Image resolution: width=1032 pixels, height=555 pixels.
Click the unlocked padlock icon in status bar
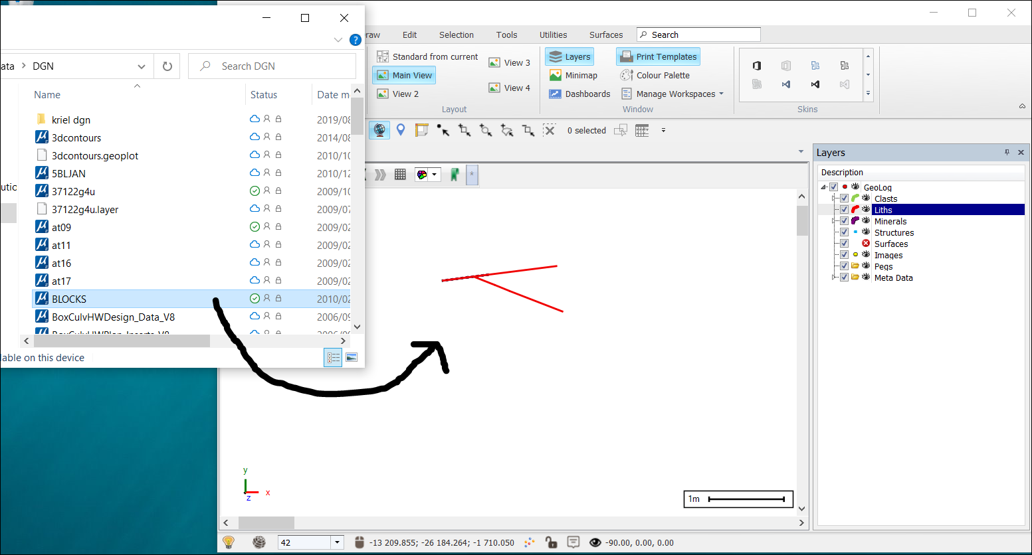(x=551, y=542)
